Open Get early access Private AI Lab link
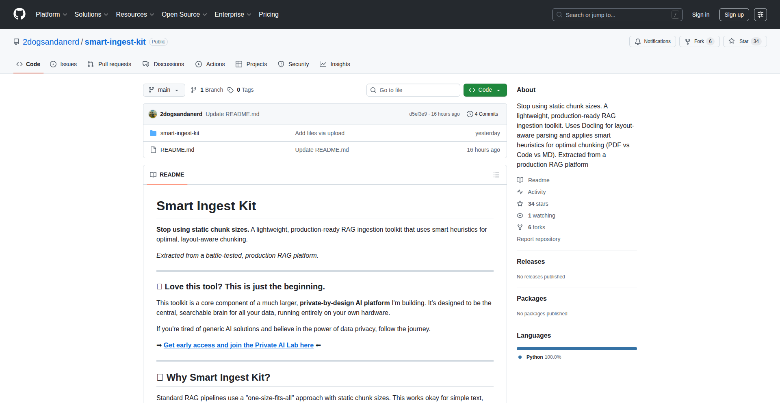 pyautogui.click(x=238, y=345)
